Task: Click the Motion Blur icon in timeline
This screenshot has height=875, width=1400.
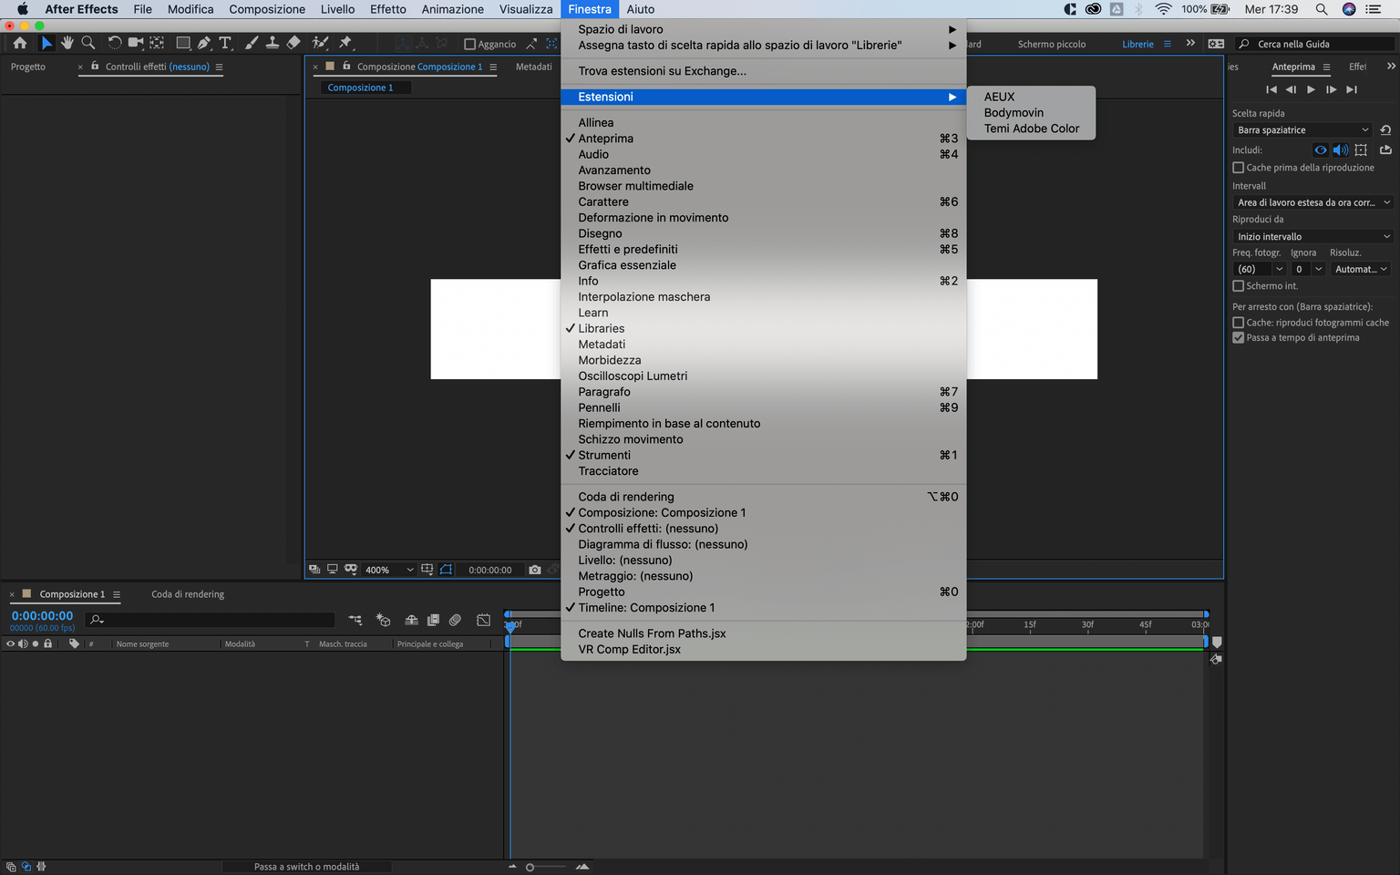Action: pos(455,620)
